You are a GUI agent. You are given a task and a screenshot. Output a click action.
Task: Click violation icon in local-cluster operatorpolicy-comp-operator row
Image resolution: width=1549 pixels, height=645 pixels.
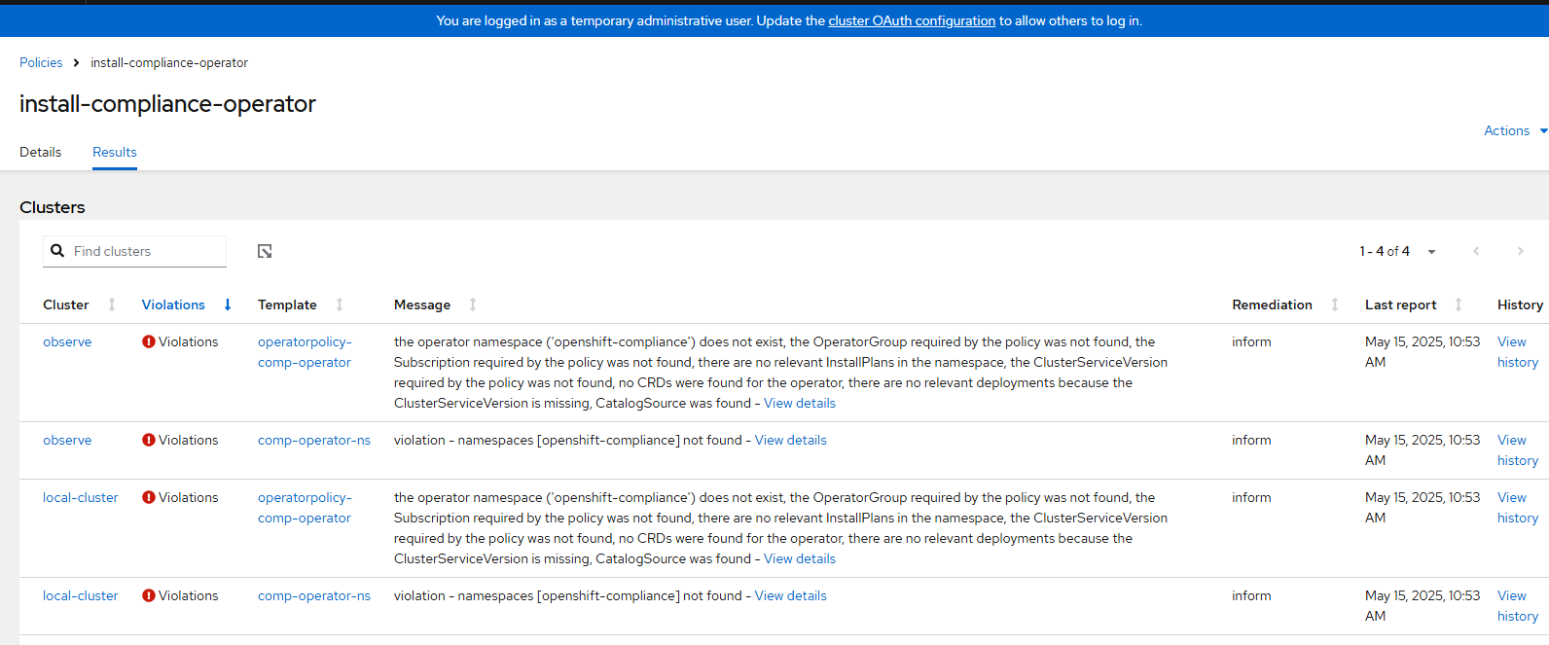149,497
